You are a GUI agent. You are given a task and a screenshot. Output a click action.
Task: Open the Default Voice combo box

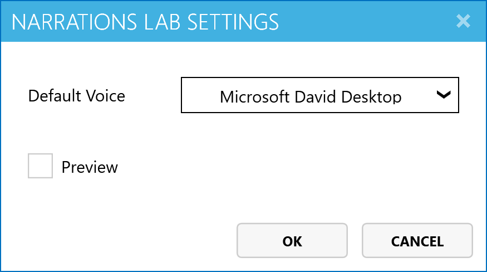(x=319, y=95)
